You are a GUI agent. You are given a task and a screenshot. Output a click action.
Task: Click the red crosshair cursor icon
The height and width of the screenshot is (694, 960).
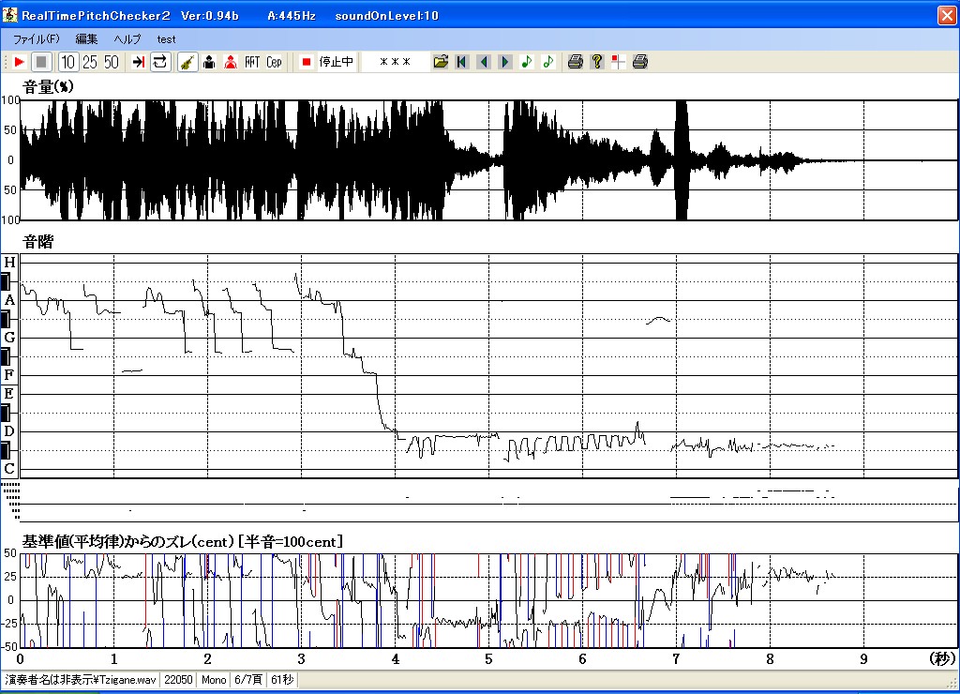(619, 62)
